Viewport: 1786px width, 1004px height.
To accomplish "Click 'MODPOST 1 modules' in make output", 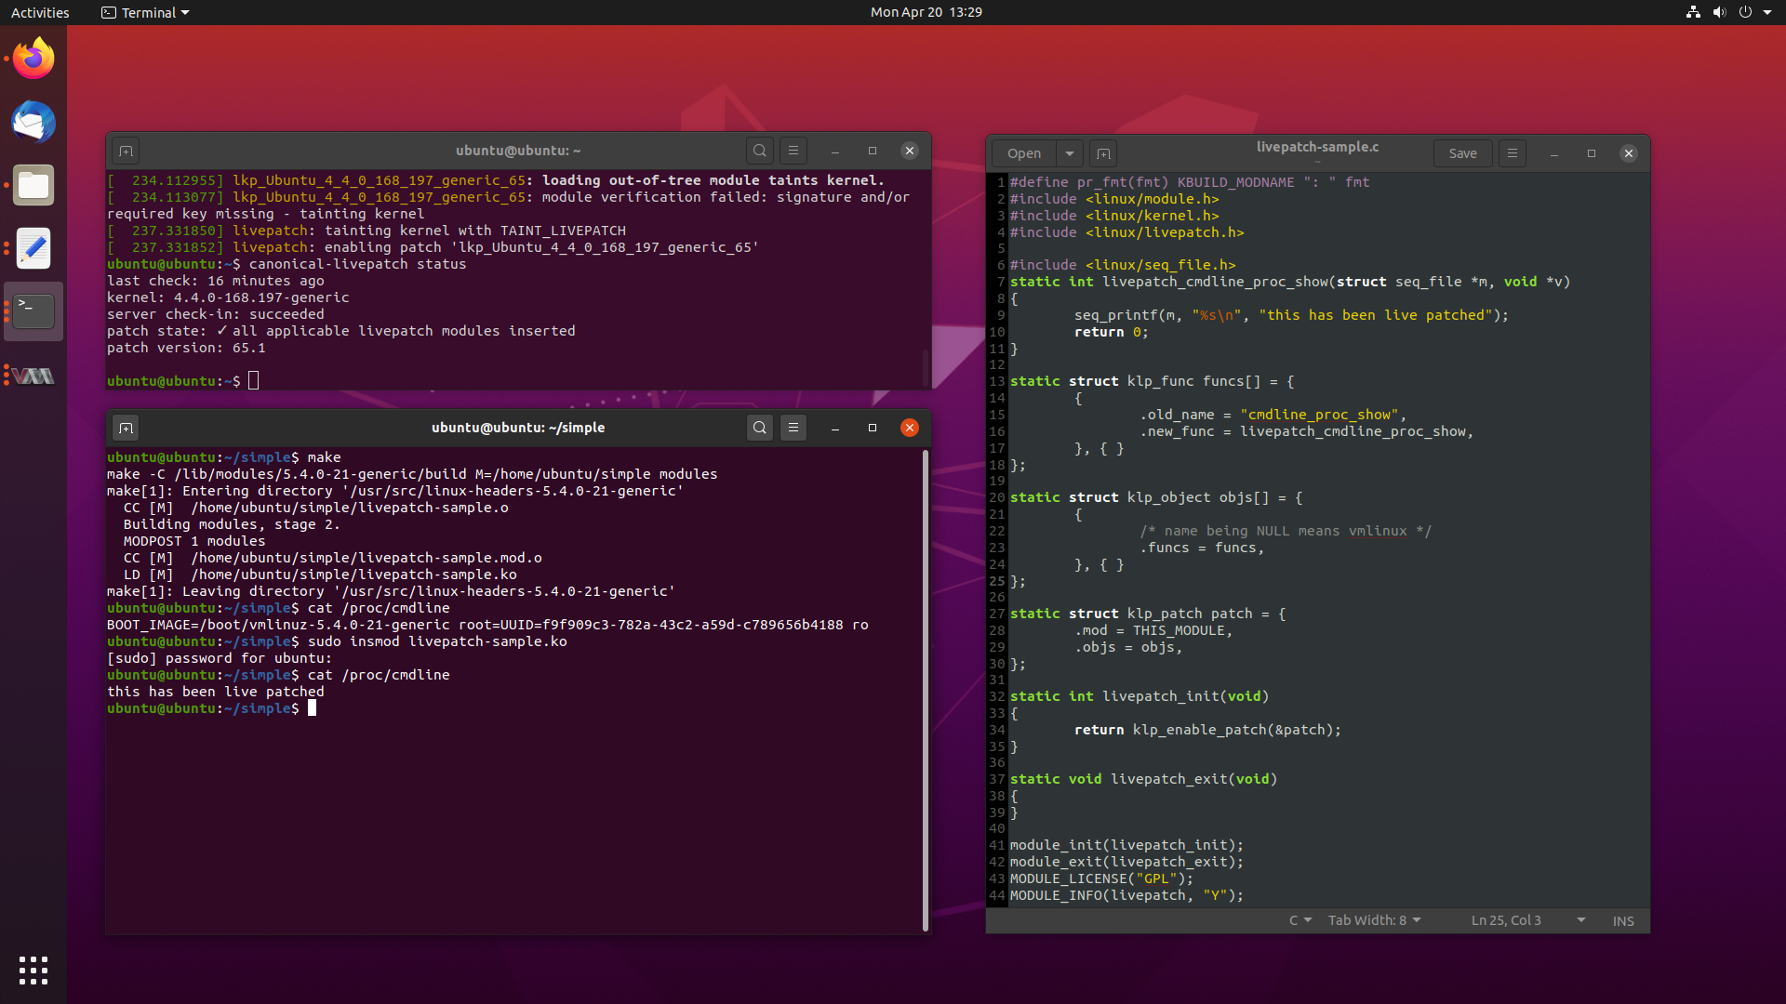I will (194, 541).
